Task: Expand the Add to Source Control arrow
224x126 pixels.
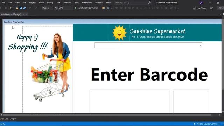Action: (x=219, y=124)
